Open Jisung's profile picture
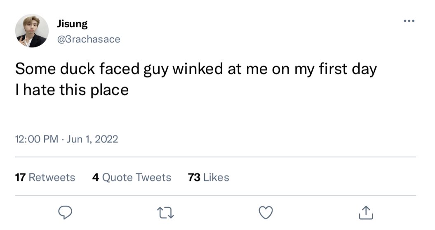The height and width of the screenshot is (230, 435). point(32,31)
